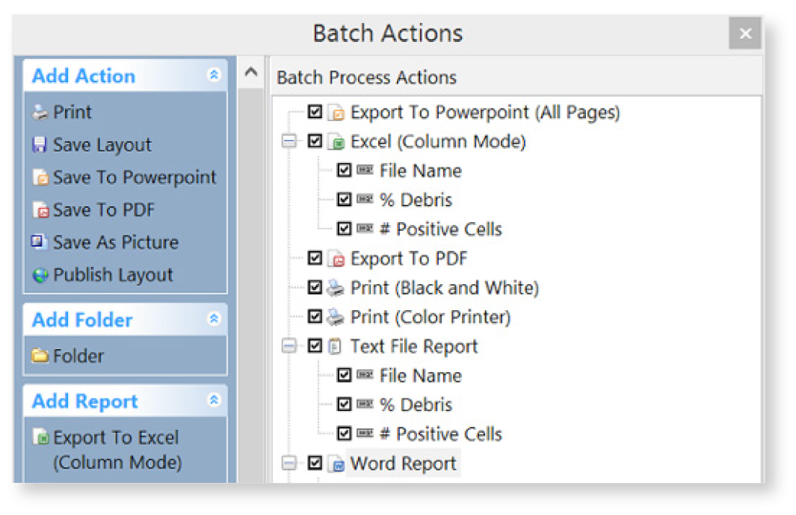Uncheck Export To Powerpoint (All Pages) checkbox
The width and height of the screenshot is (796, 515).
click(x=315, y=112)
